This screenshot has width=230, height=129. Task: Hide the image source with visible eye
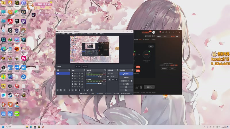80,84
